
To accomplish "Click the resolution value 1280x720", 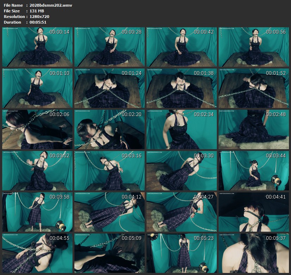I will [39, 17].
